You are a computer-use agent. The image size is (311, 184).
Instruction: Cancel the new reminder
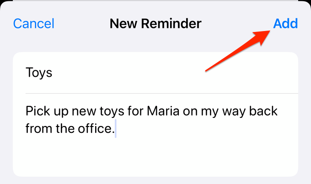(x=33, y=24)
